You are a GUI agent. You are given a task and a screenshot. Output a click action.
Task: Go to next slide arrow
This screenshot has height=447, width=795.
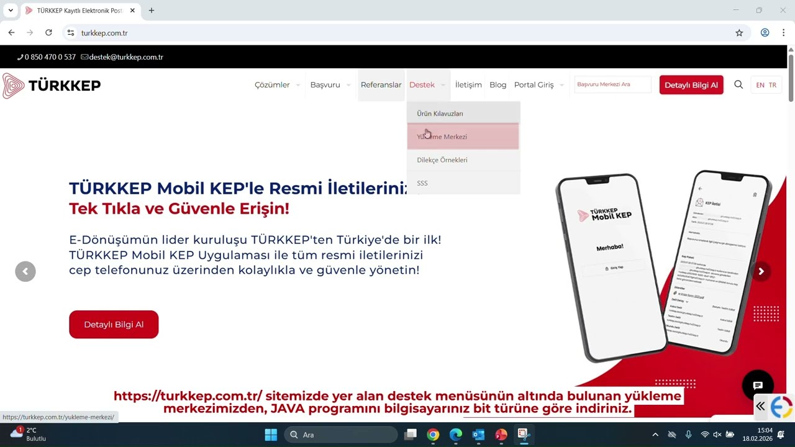pyautogui.click(x=761, y=271)
